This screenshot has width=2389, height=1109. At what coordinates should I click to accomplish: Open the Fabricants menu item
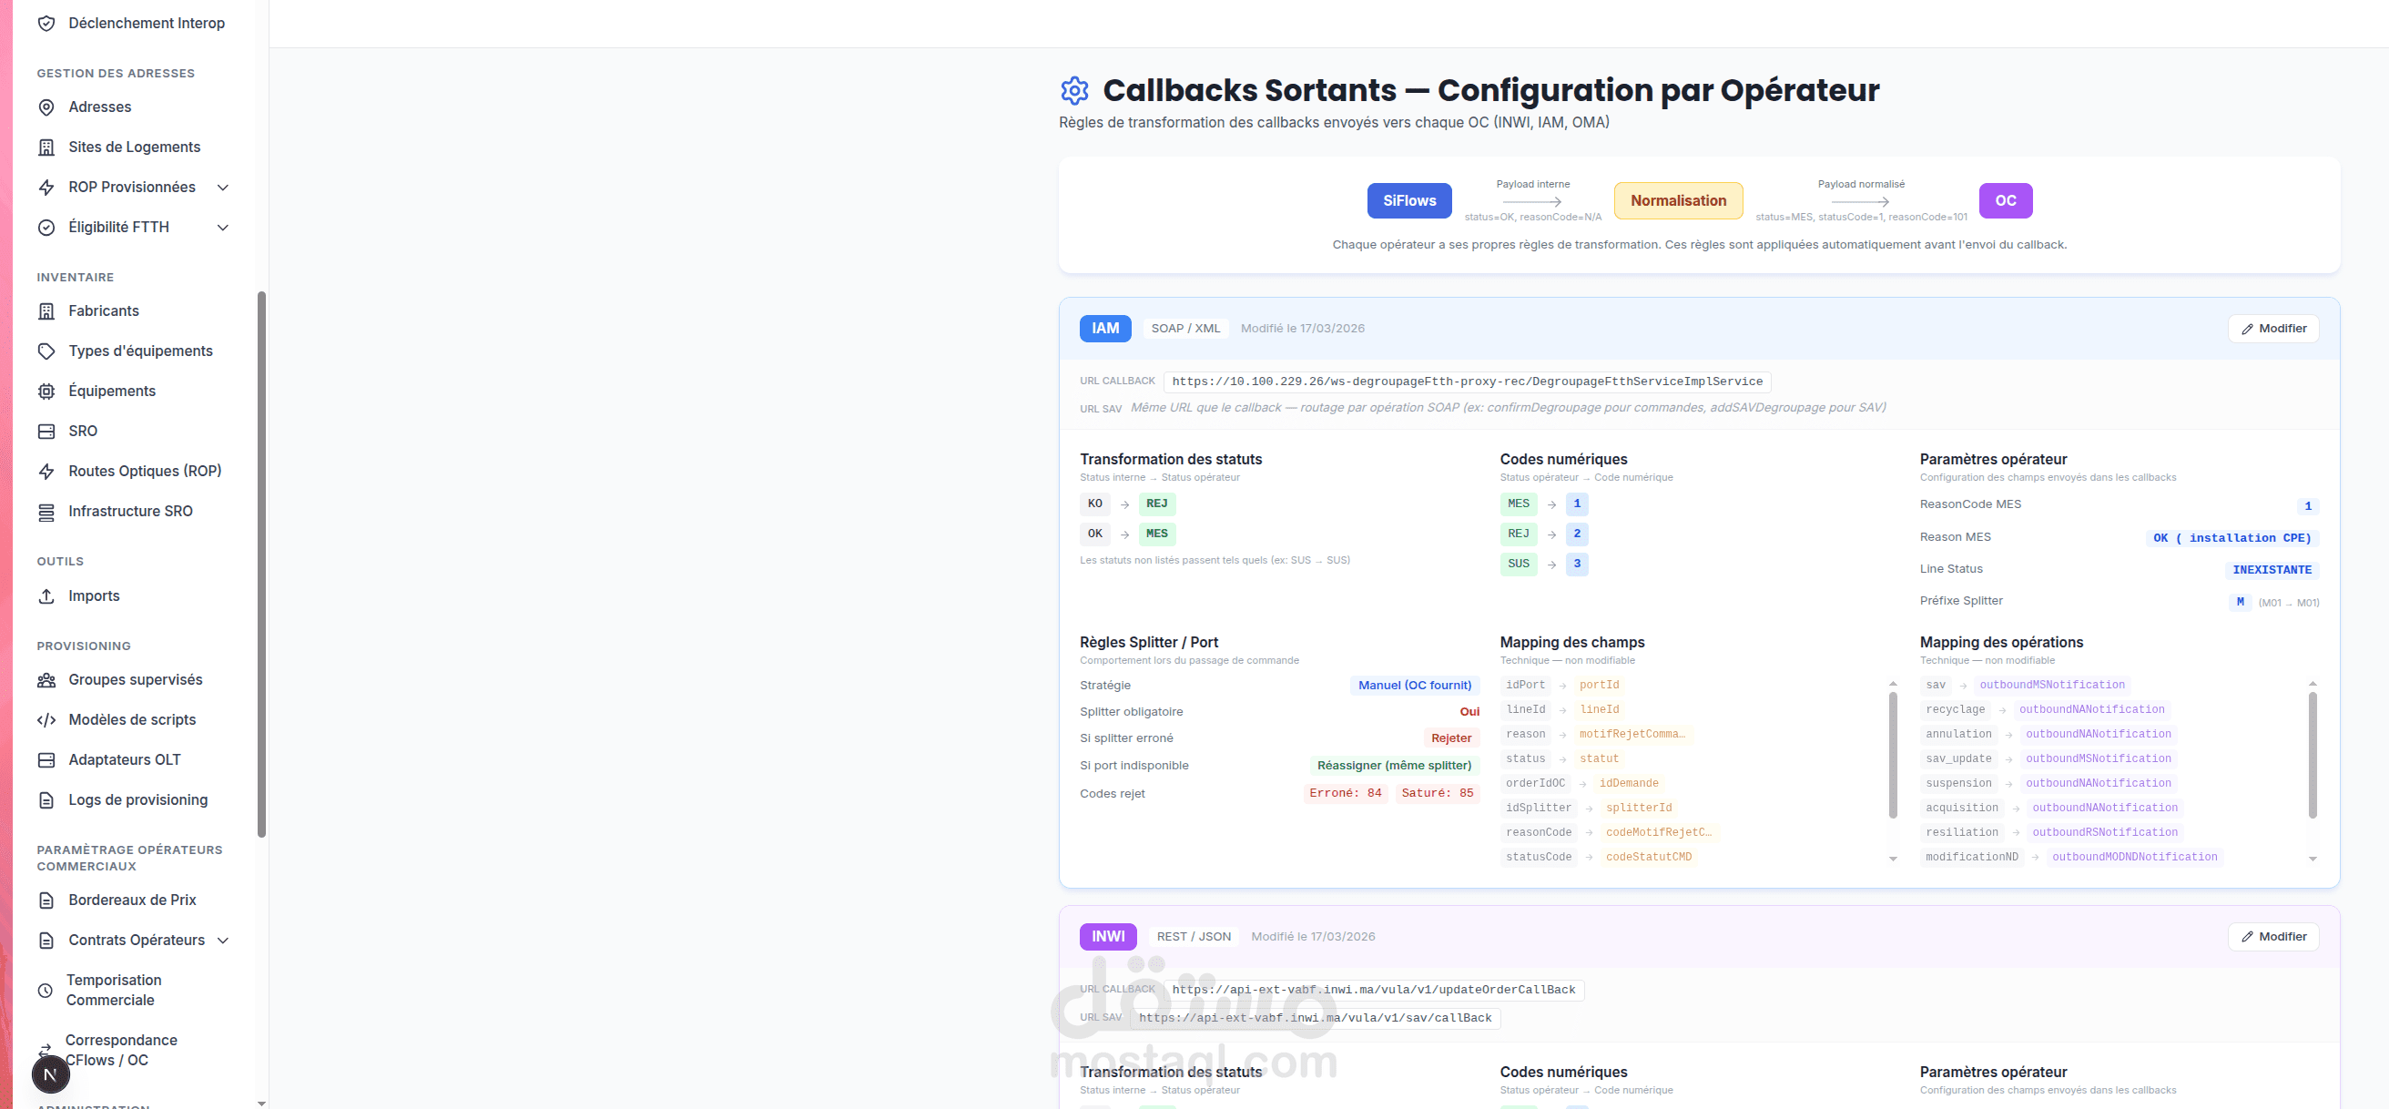coord(104,311)
